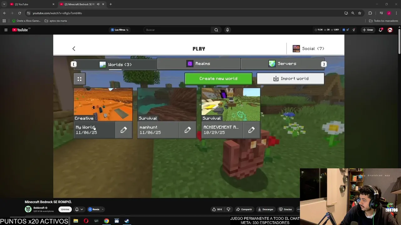Edit manhunt world with pencil icon
This screenshot has height=225, width=401.
188,130
